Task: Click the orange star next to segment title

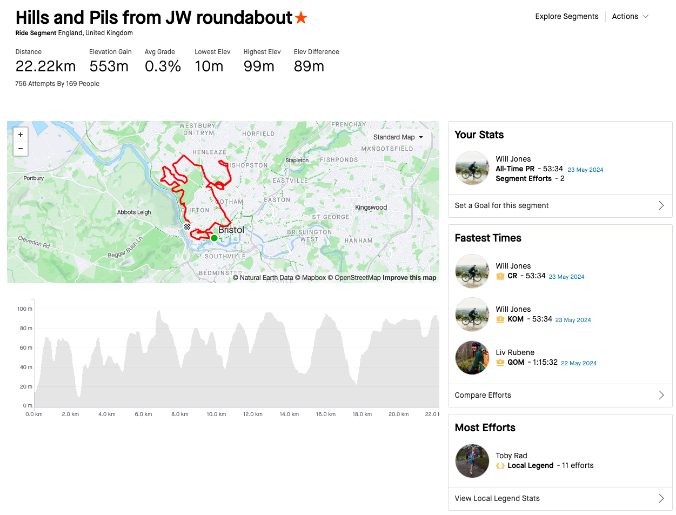Action: point(301,18)
